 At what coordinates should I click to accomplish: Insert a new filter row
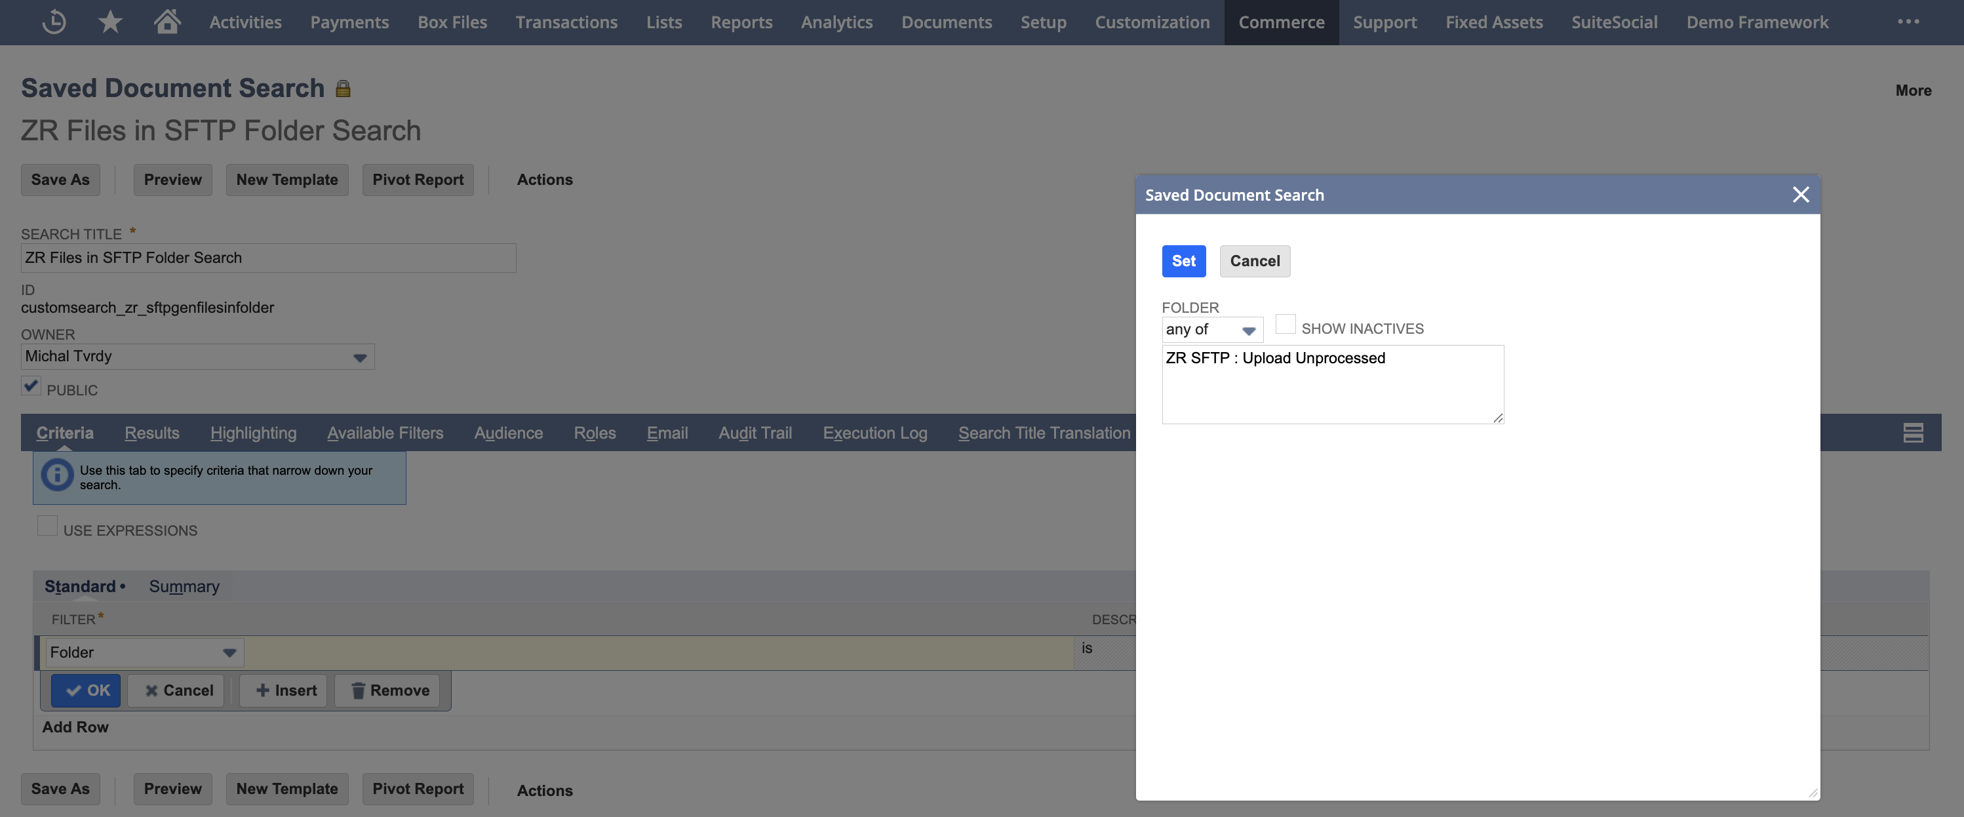[x=284, y=690]
